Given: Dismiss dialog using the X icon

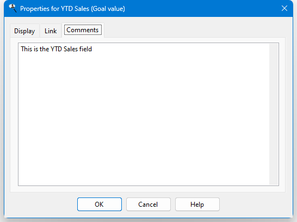Looking at the screenshot, I should click(x=284, y=8).
